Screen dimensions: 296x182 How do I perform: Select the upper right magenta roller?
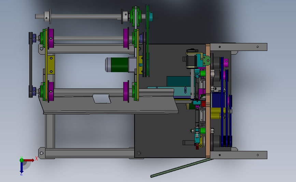click(x=126, y=38)
